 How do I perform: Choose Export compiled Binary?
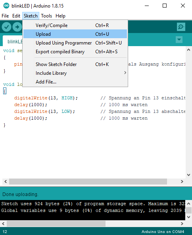[75, 52]
